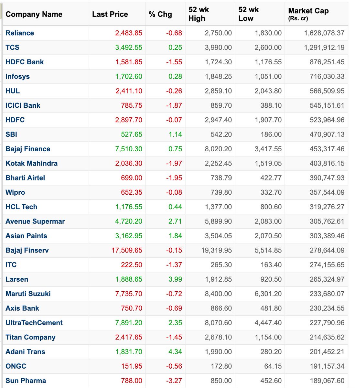Click Larsen percent change 3.99

[175, 279]
